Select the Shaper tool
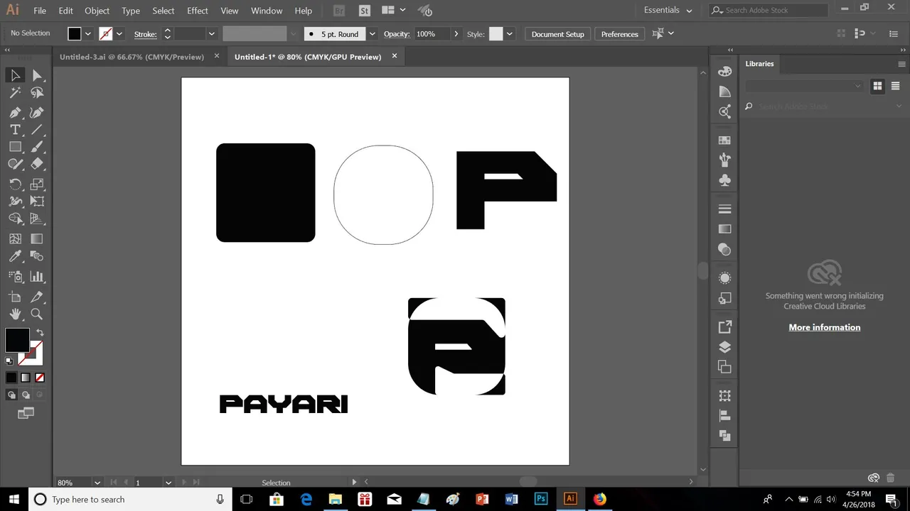The image size is (910, 511). (15, 163)
